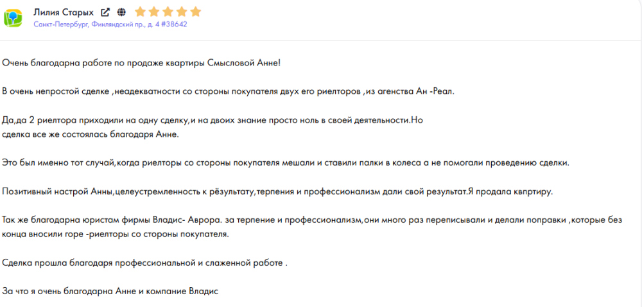Click the closing line 'За что я очень благодарна'
The height and width of the screenshot is (307, 642).
(x=110, y=292)
